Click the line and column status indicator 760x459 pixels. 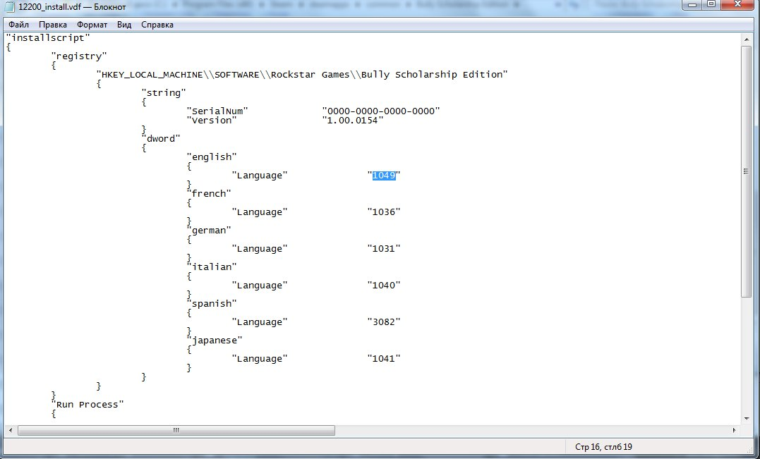click(603, 447)
